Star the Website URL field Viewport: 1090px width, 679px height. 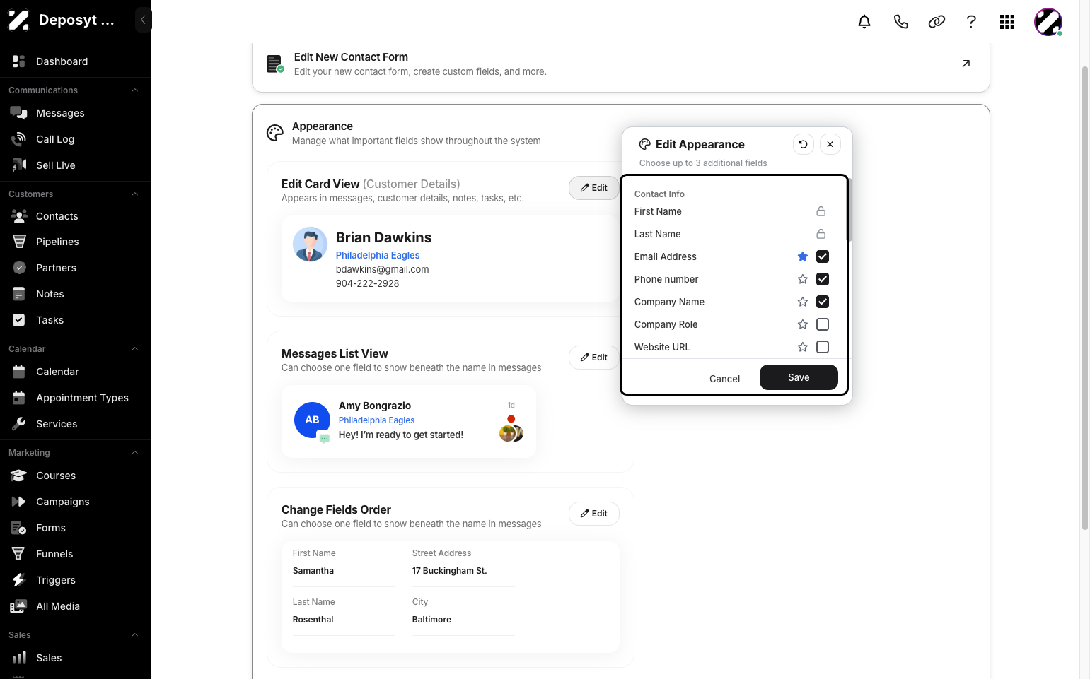coord(803,347)
